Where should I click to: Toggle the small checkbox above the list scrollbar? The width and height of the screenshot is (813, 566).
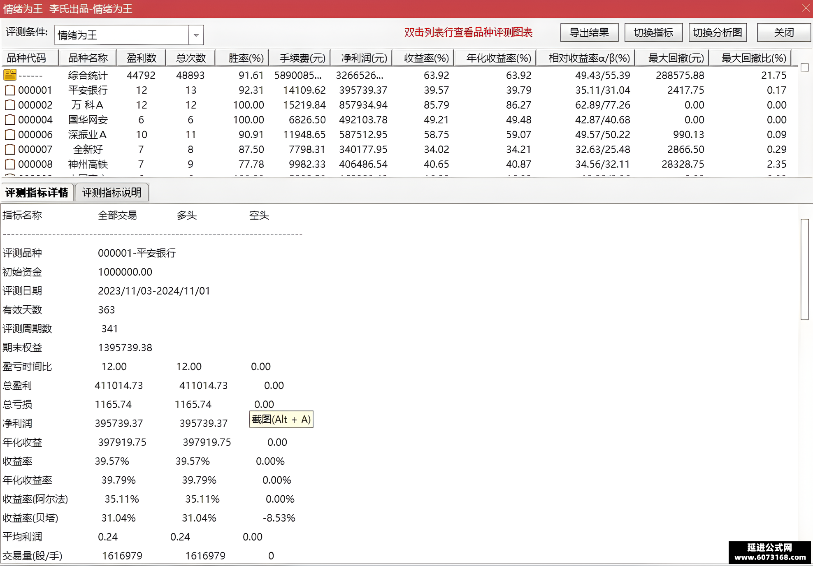pos(805,67)
